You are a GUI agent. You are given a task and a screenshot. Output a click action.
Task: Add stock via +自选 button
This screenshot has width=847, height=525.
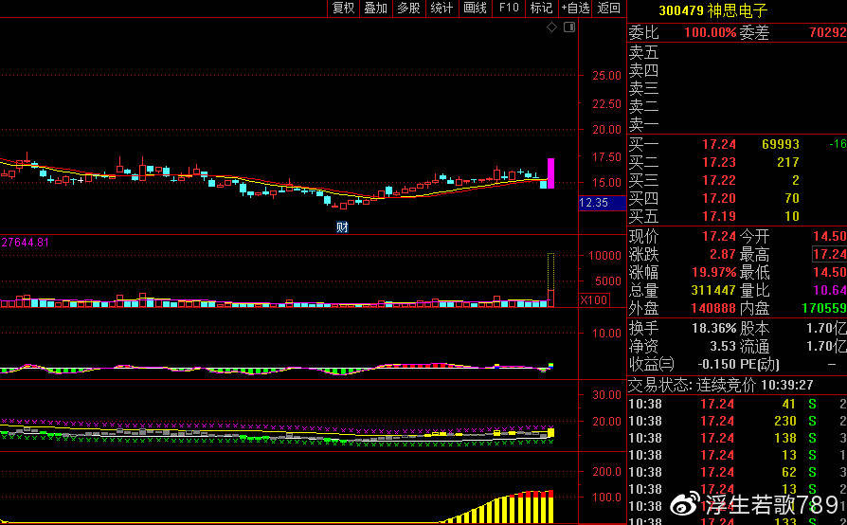coord(575,8)
